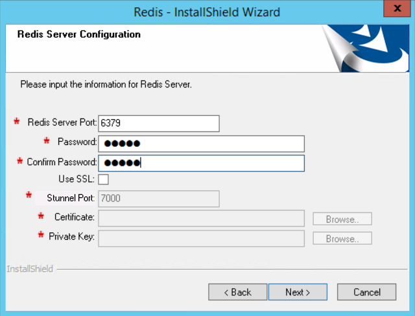
Task: Click the Stunnel Port field showing 7000
Action: coord(159,198)
